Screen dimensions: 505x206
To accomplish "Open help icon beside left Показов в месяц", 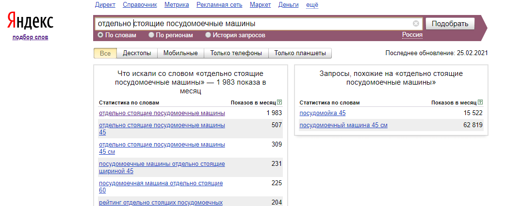I will 279,103.
